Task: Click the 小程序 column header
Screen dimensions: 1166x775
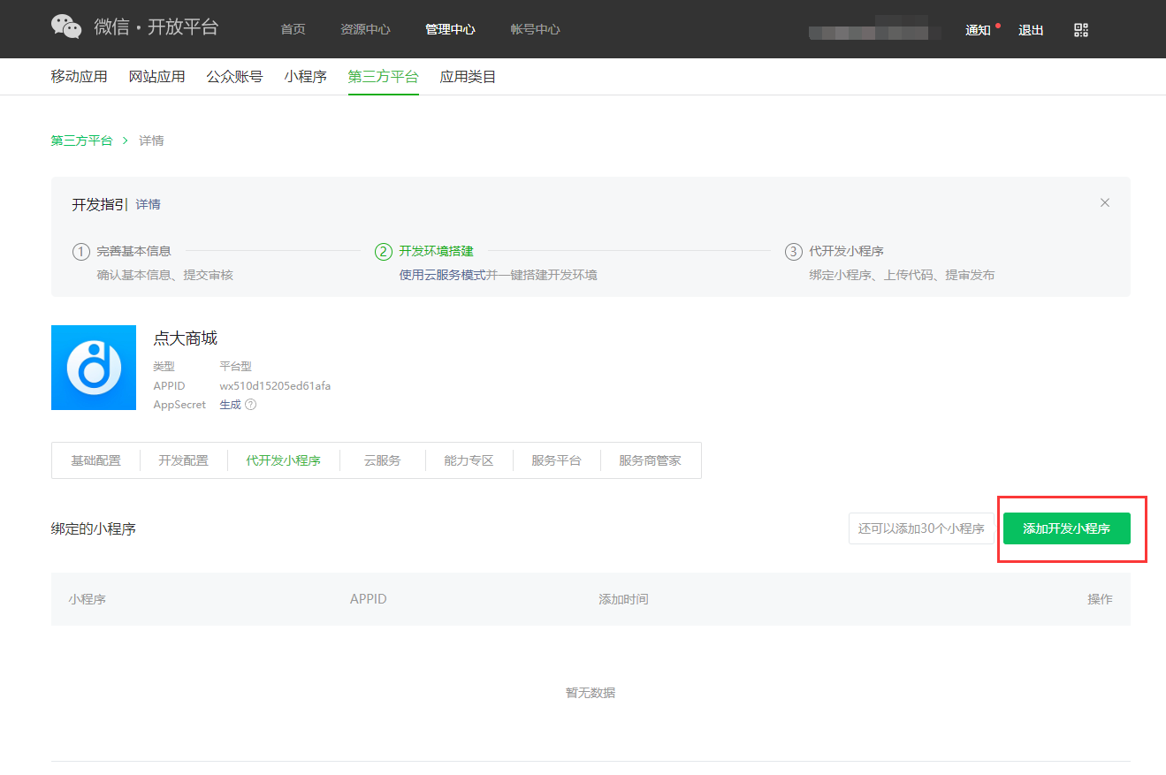Action: (88, 599)
